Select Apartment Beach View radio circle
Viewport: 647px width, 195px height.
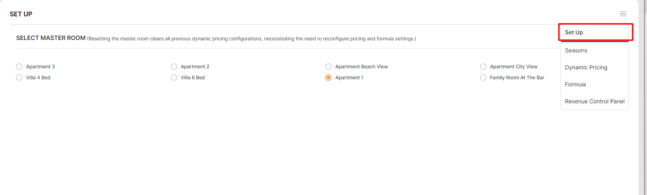click(x=328, y=67)
